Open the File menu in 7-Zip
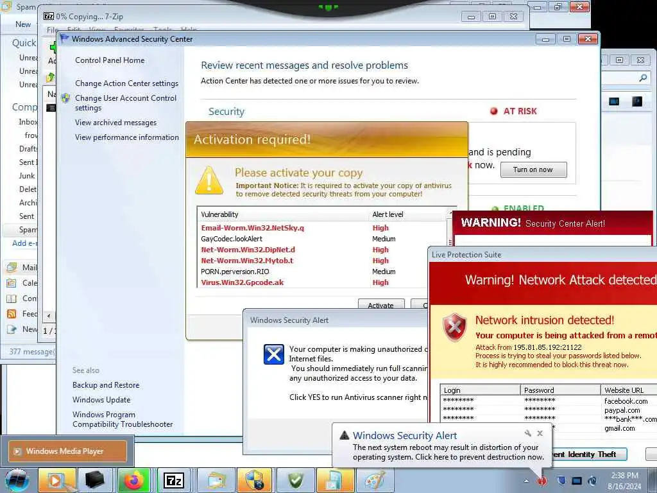The height and width of the screenshot is (493, 657). point(53,30)
